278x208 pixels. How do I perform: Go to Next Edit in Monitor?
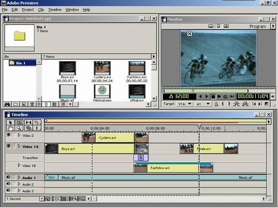click(x=260, y=104)
